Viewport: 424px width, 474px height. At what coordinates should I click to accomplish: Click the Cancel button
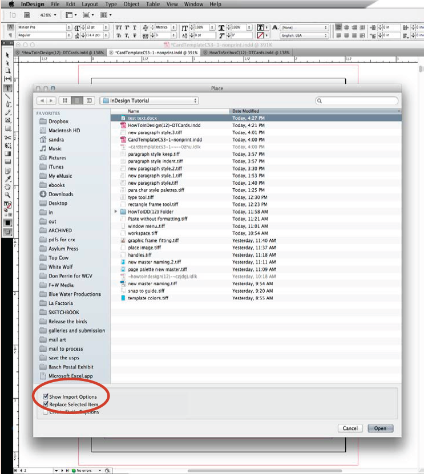point(350,428)
